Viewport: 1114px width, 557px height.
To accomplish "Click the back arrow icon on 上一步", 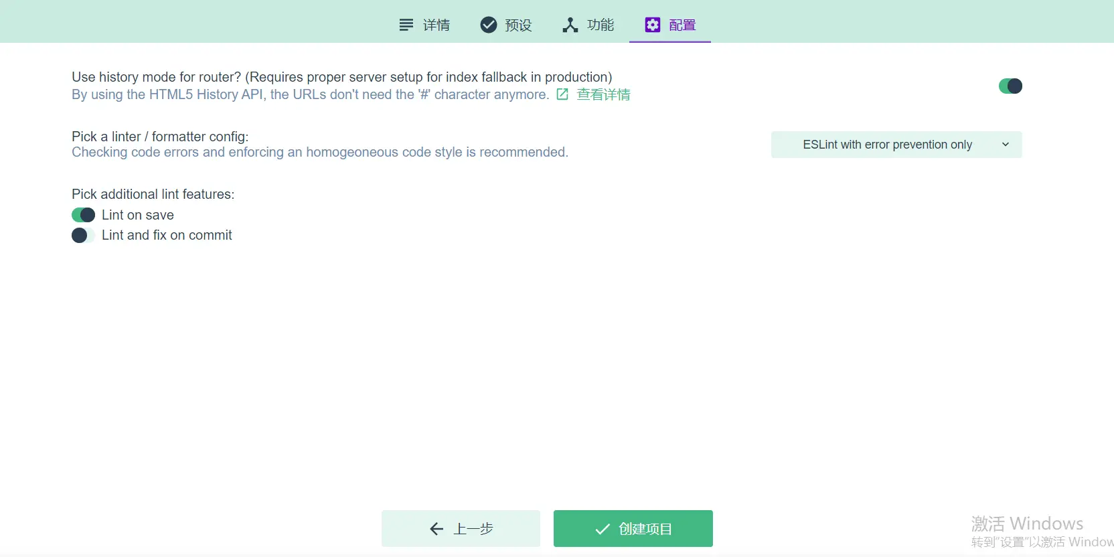I will pyautogui.click(x=436, y=529).
